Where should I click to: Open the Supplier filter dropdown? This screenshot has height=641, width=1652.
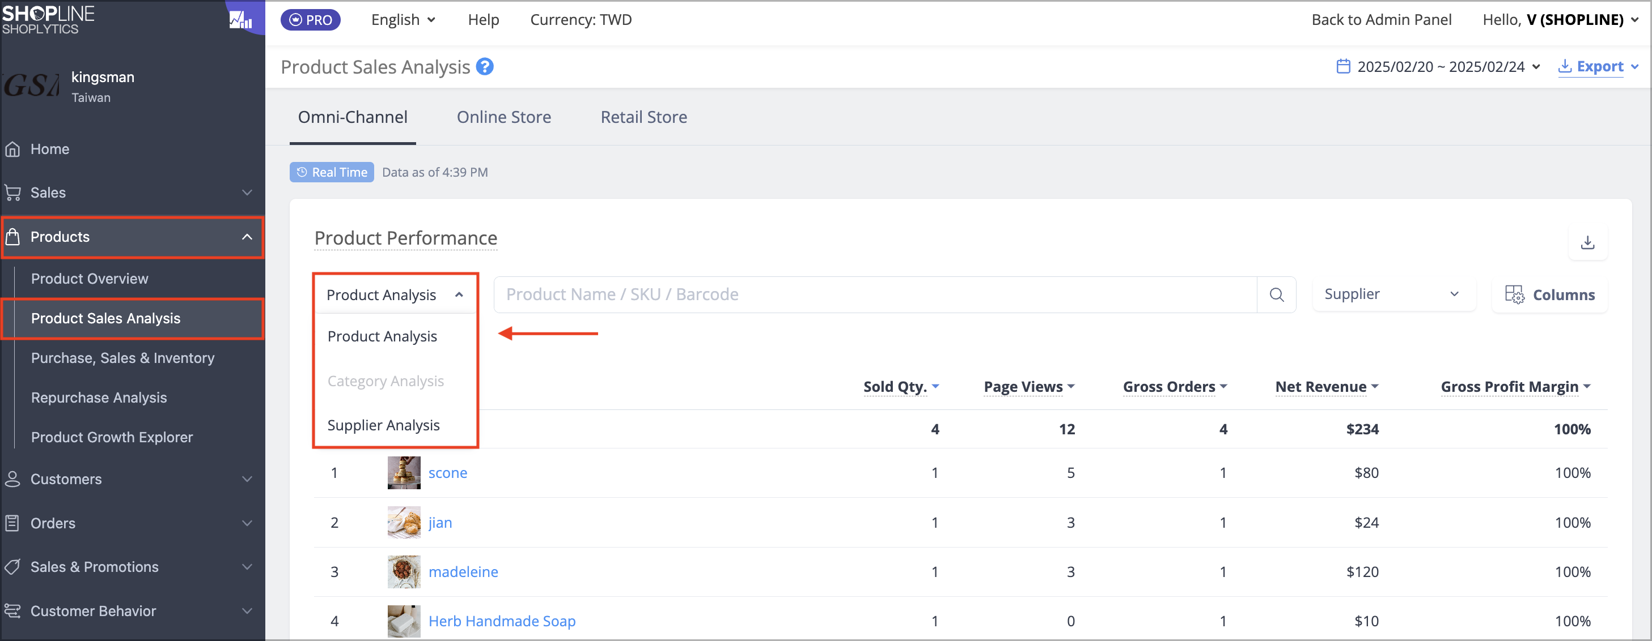coord(1394,294)
